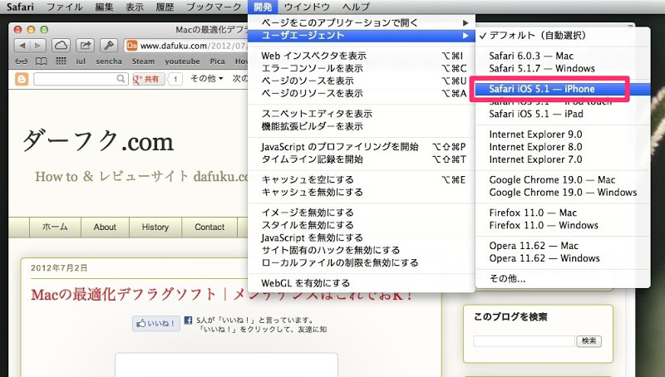Screen dimensions: 665x377
Task: Select Internet Explorer 7.0 user agent
Action: coord(563,159)
